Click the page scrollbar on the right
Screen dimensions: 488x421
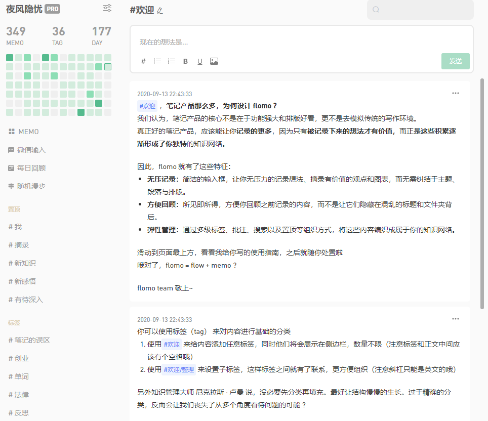point(482,193)
